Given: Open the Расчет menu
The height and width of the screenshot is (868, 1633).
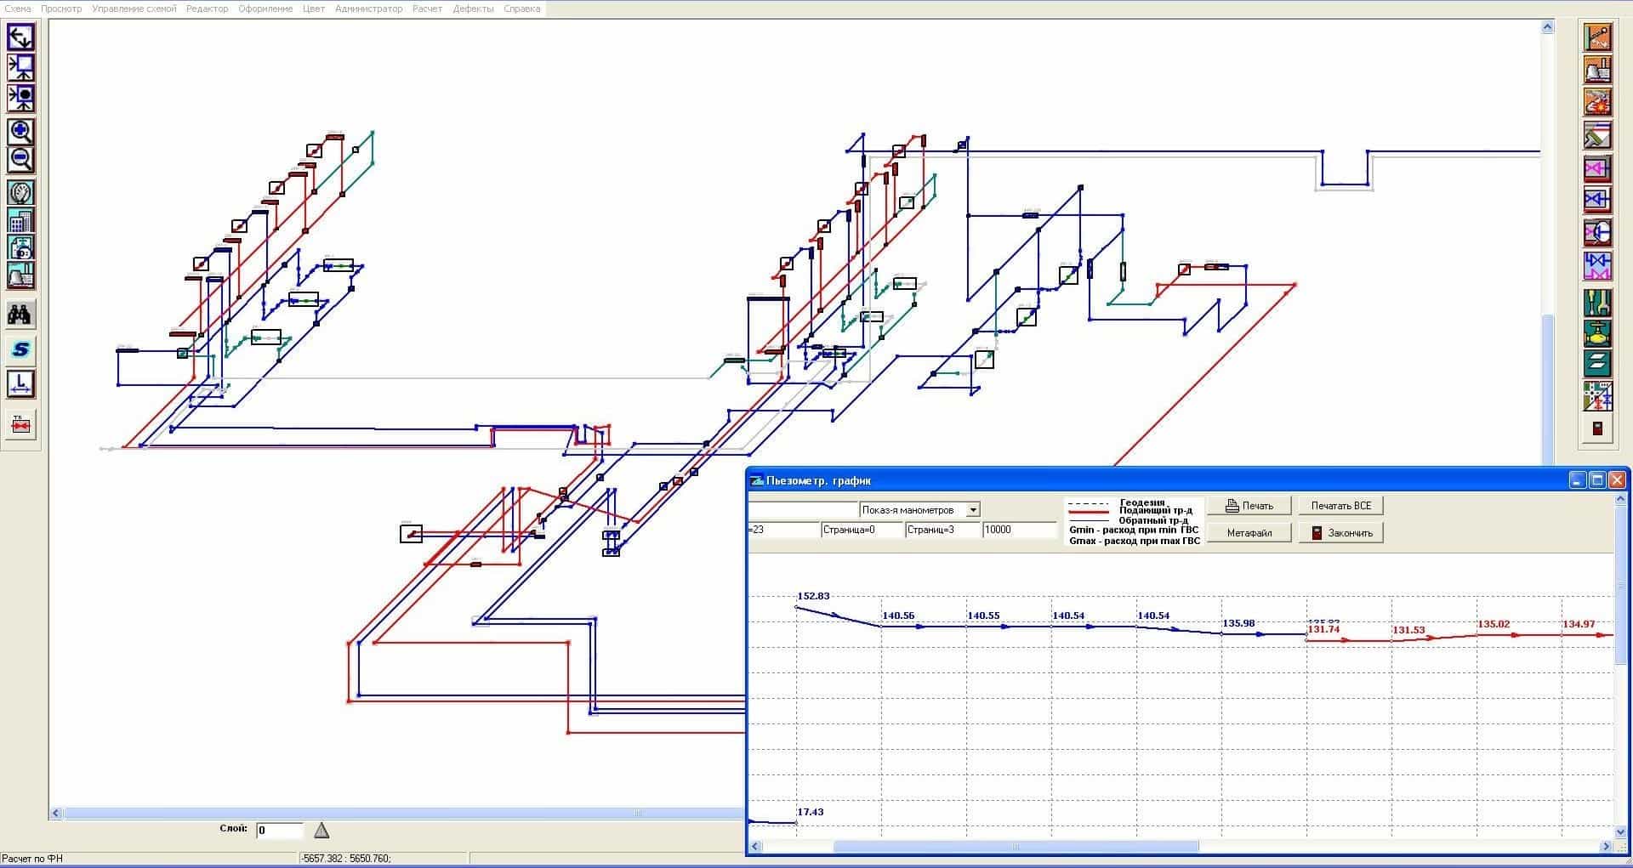Looking at the screenshot, I should [427, 9].
